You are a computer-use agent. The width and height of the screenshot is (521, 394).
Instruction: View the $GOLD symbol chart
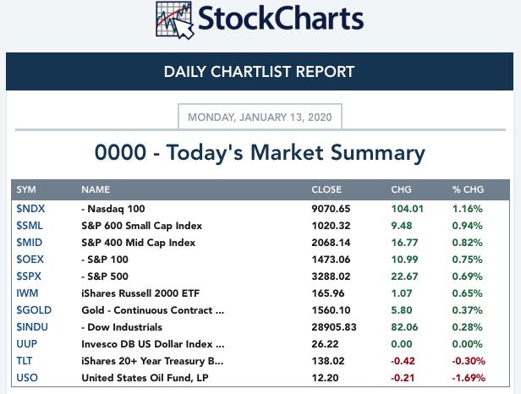point(34,310)
